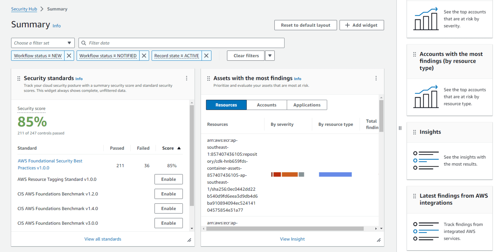Screen dimensions: 502x252
Task: Open the Info link next to Summary
Action: tap(56, 26)
